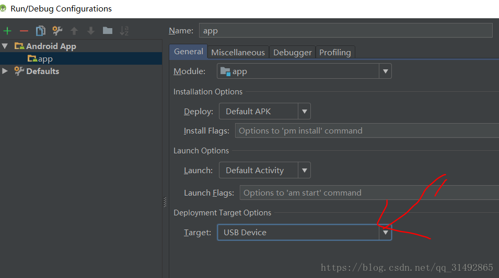Screen dimensions: 499x278
Task: Open the Deploy dropdown arrow
Action: click(x=305, y=111)
